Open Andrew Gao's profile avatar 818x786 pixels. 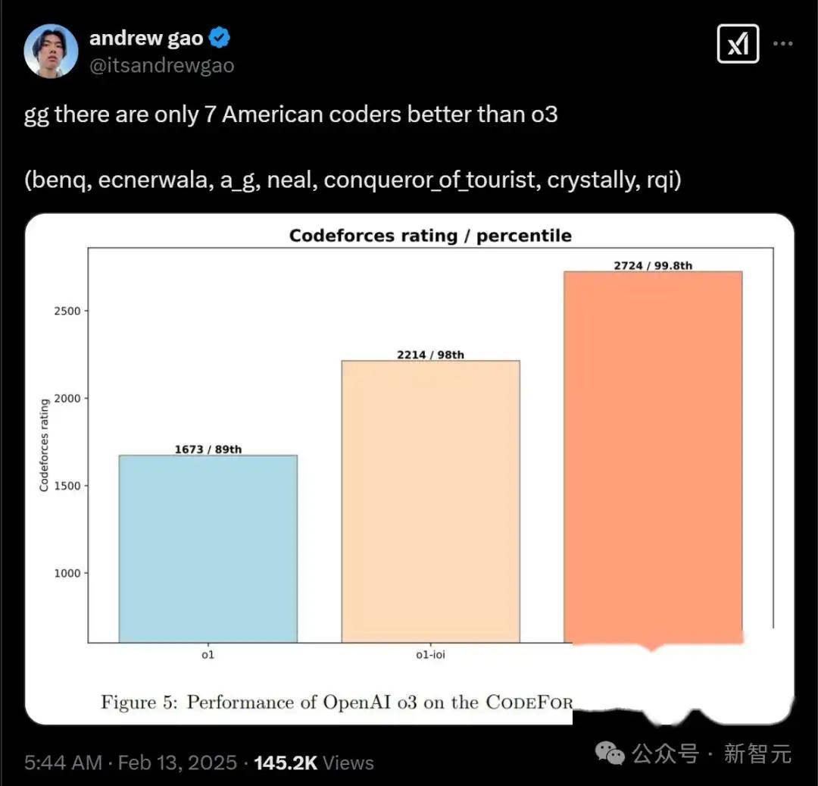[x=51, y=51]
